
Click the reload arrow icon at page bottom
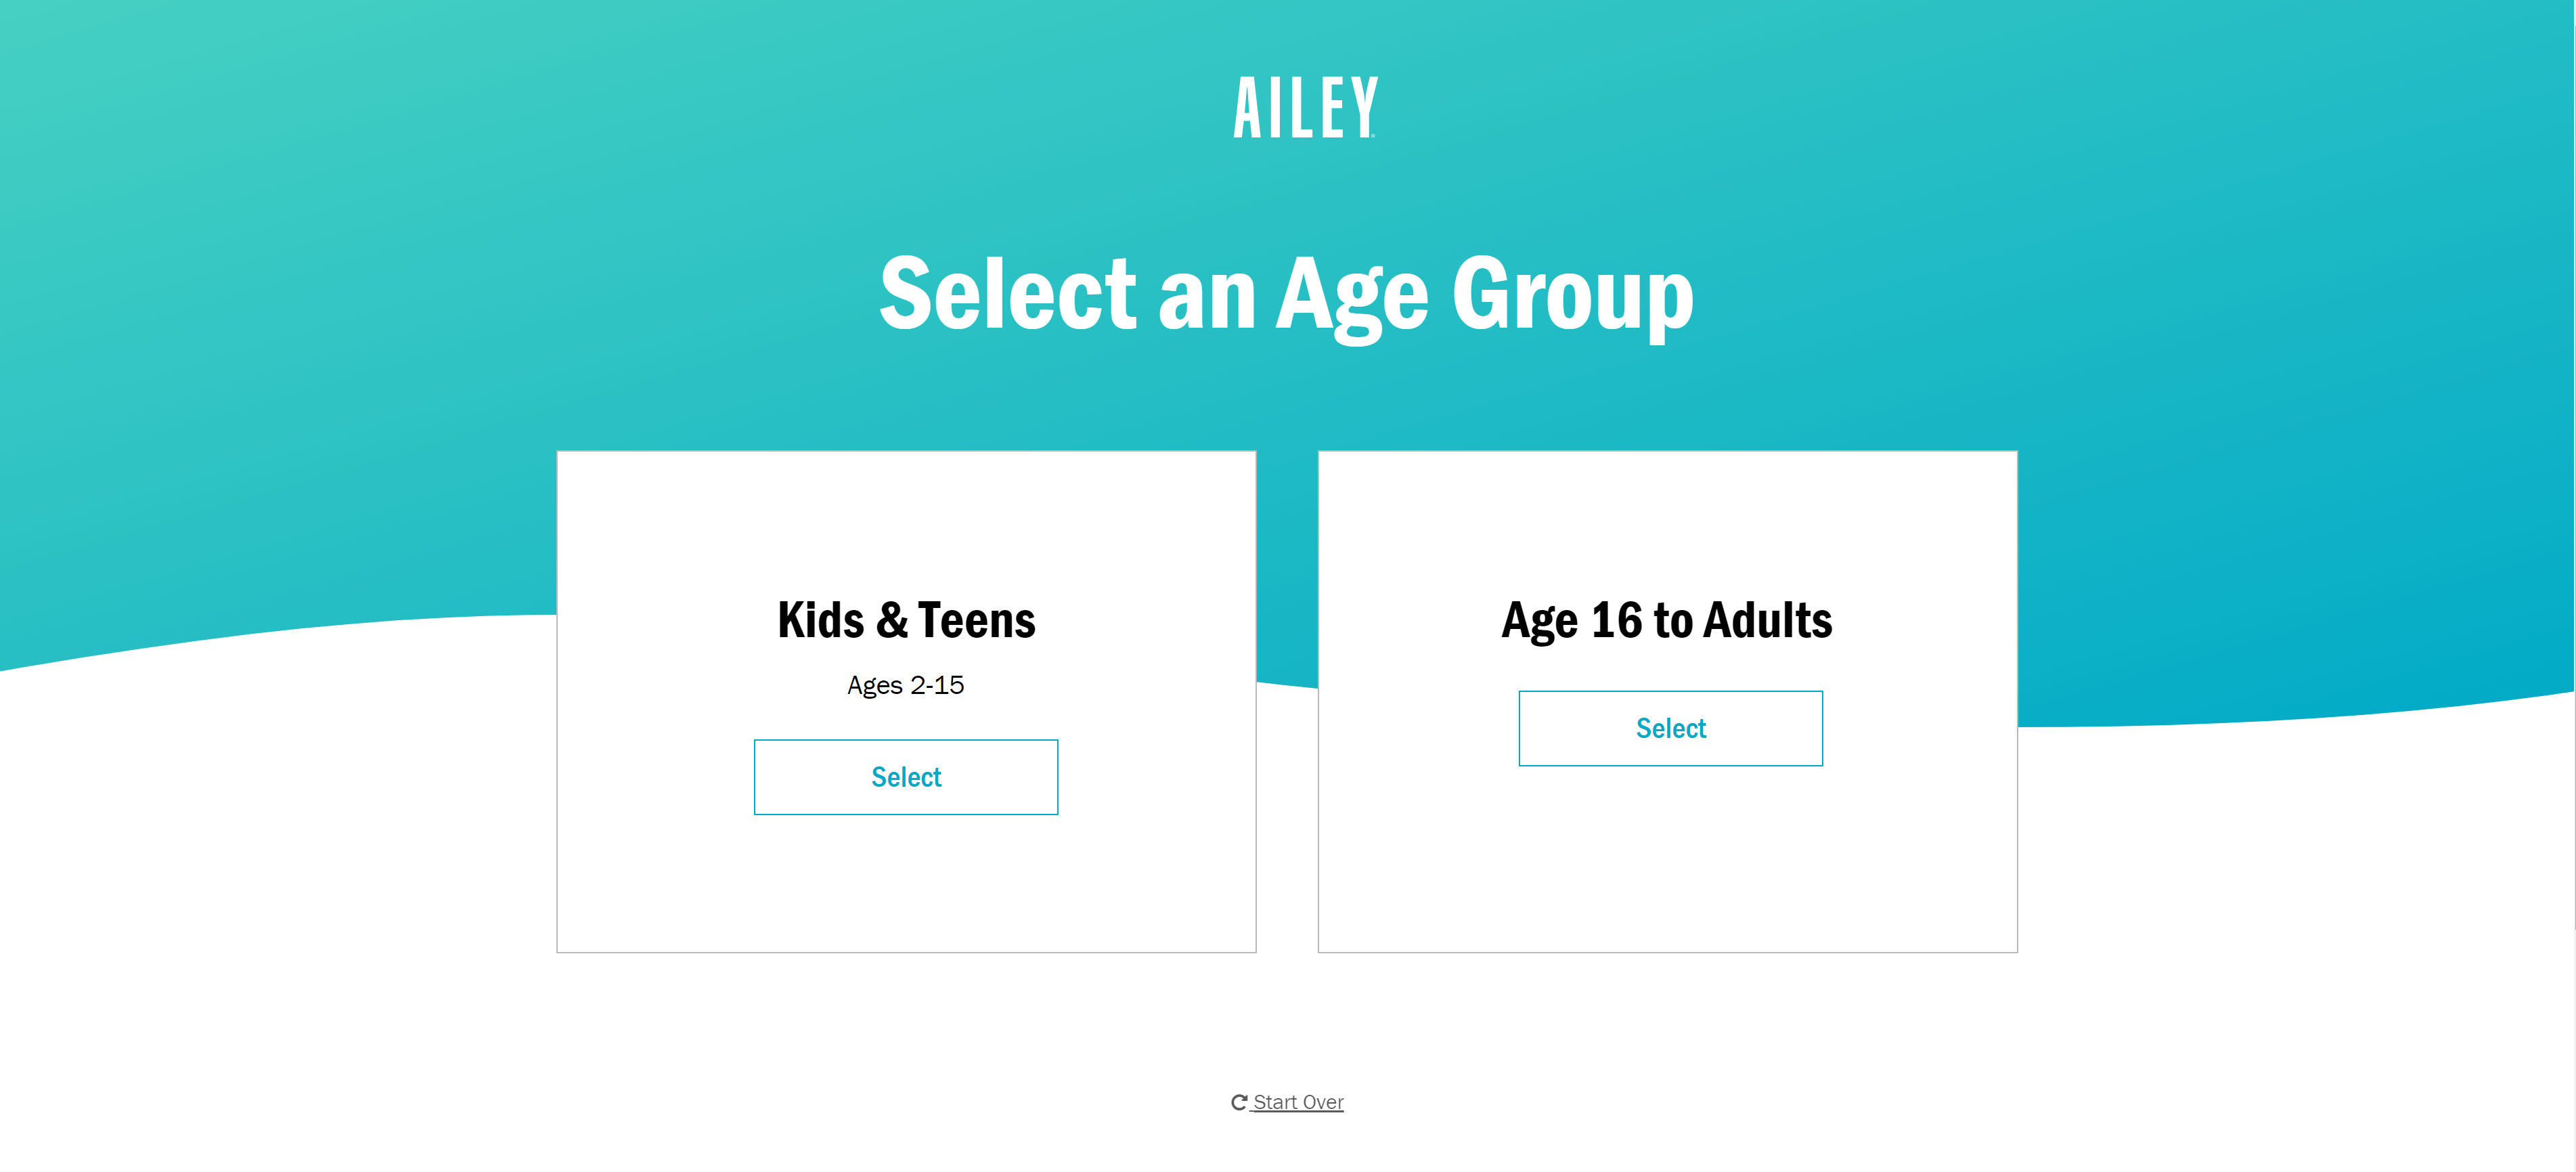[1238, 1102]
